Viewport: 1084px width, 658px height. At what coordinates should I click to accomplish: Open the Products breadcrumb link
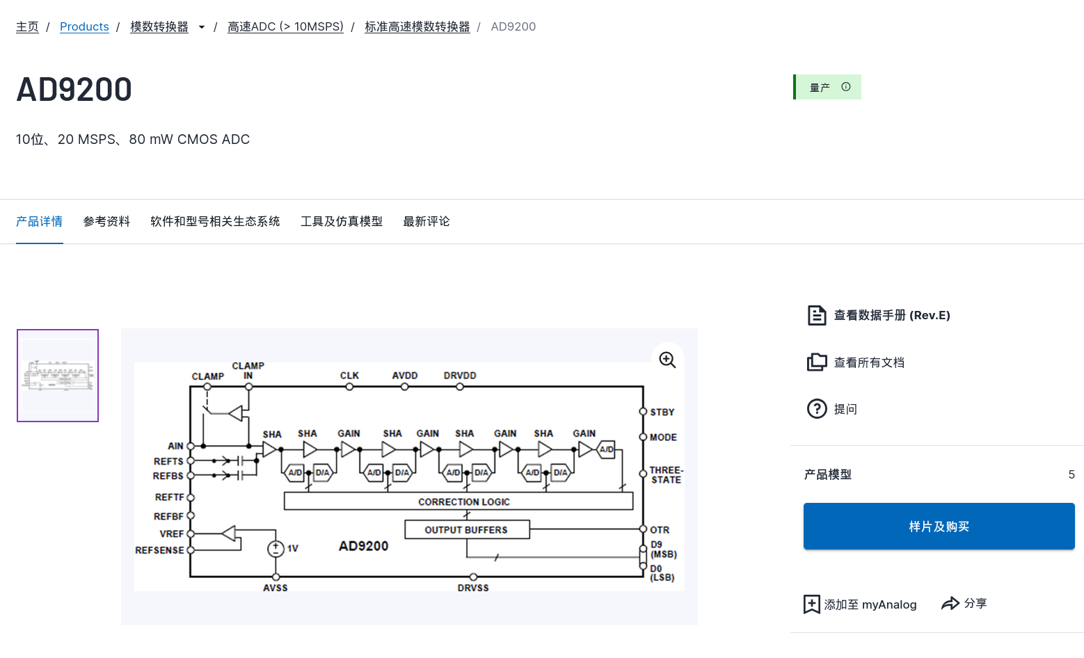tap(84, 26)
